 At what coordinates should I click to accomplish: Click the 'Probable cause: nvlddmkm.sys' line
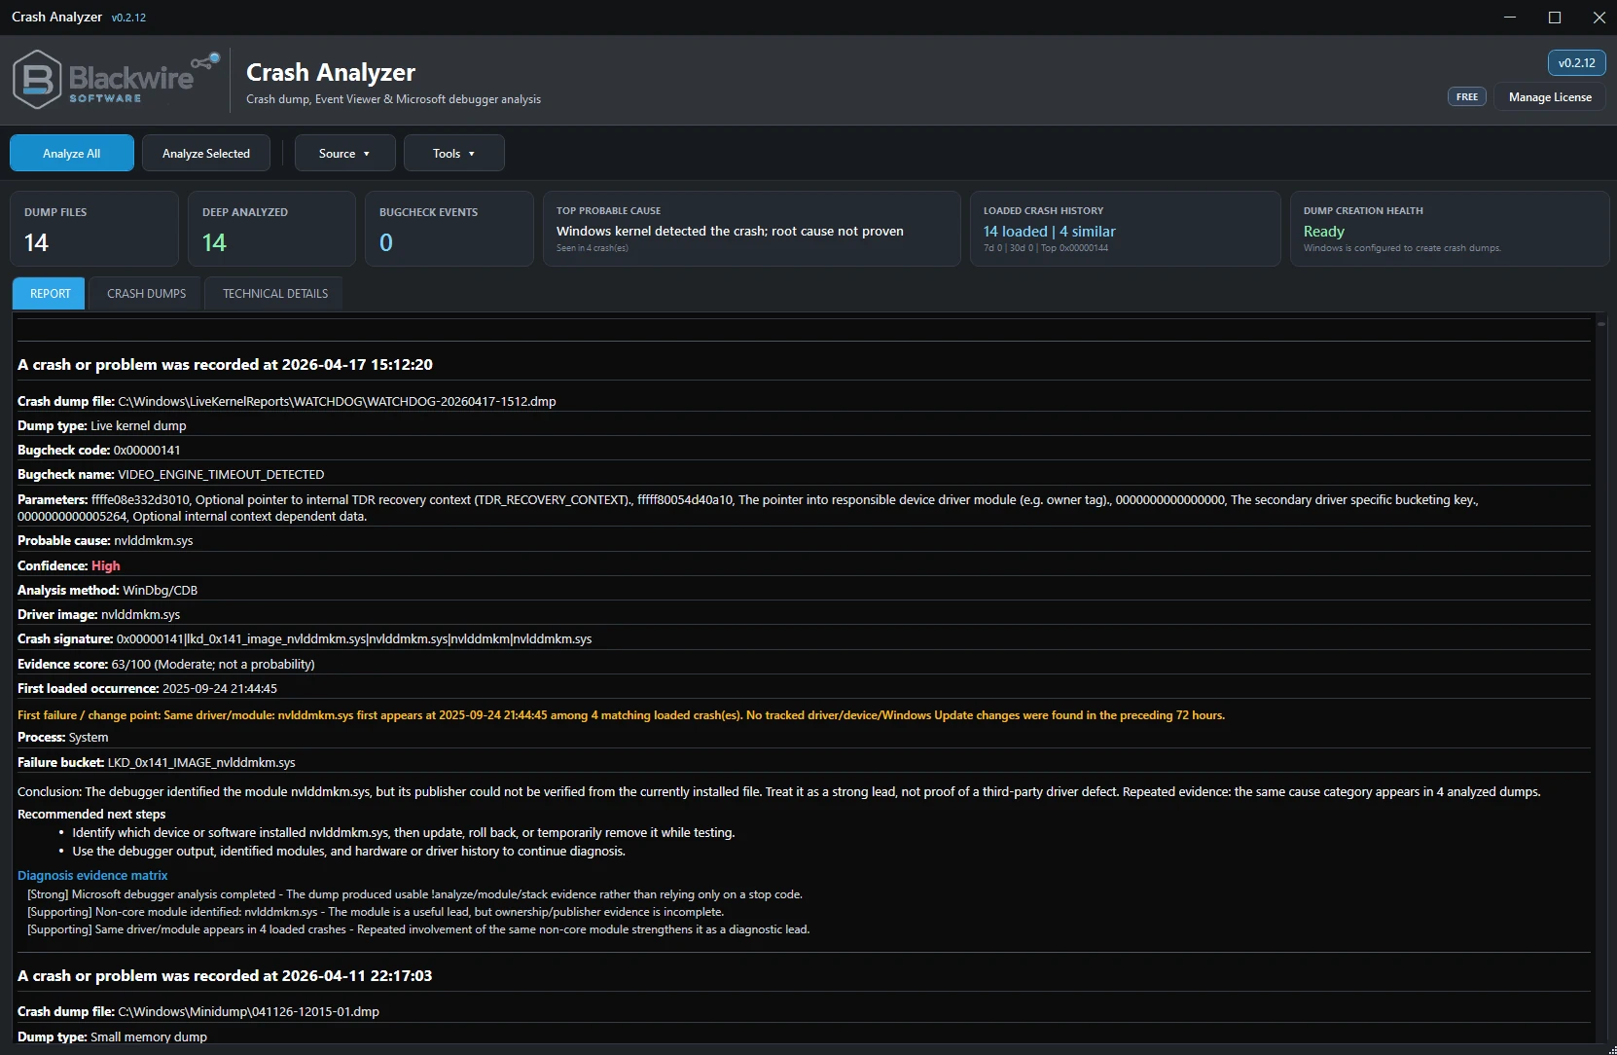point(105,541)
